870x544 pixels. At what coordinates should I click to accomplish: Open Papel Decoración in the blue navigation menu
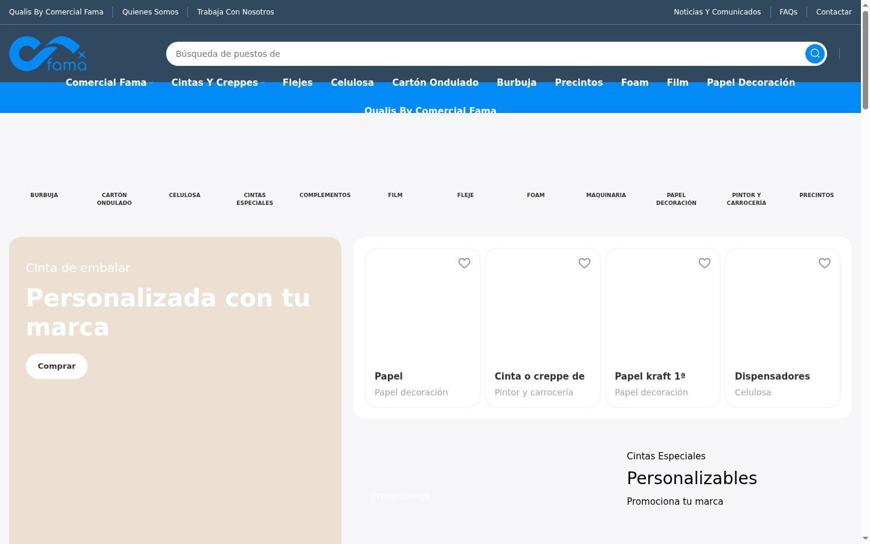[x=751, y=83]
